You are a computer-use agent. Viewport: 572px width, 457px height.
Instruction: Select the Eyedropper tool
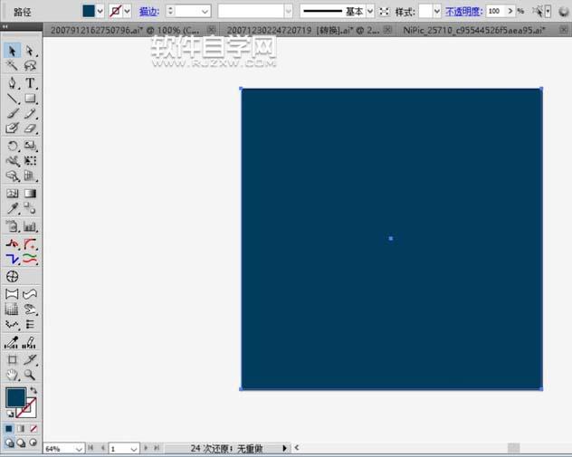(x=12, y=208)
